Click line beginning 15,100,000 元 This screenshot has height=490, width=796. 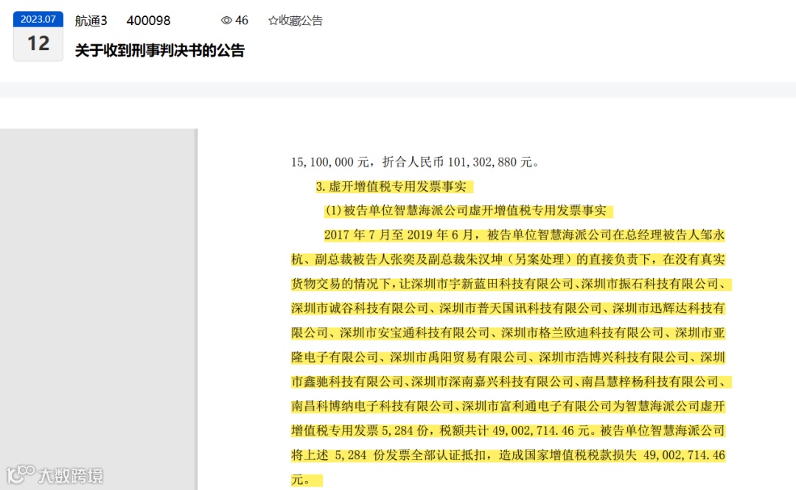click(x=415, y=162)
